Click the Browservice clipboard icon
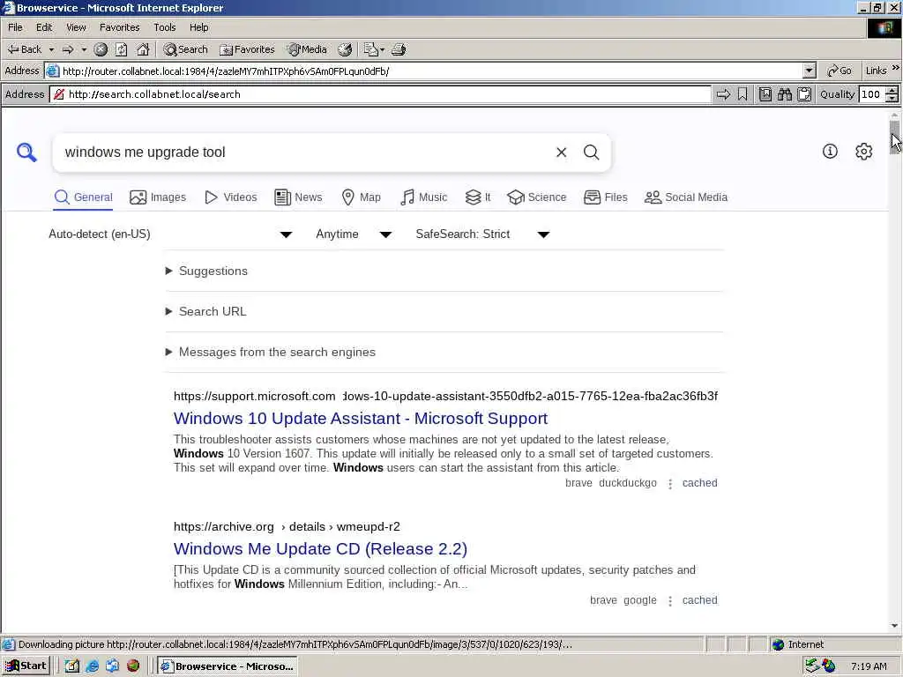The image size is (903, 677). click(x=804, y=94)
